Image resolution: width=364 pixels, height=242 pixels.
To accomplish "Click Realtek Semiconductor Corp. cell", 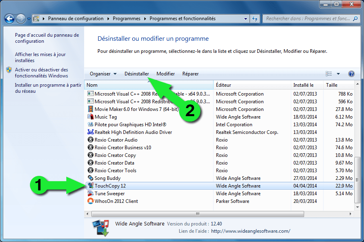I will pos(247,132).
